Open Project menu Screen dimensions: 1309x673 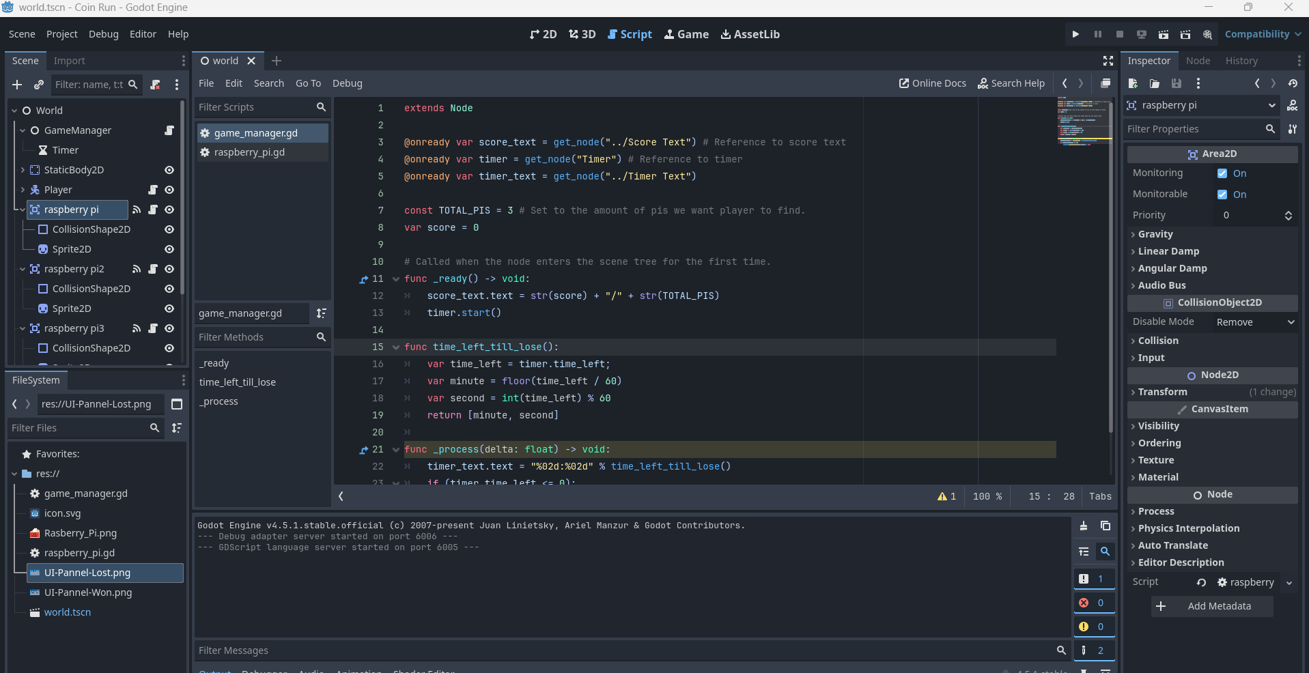tap(62, 34)
